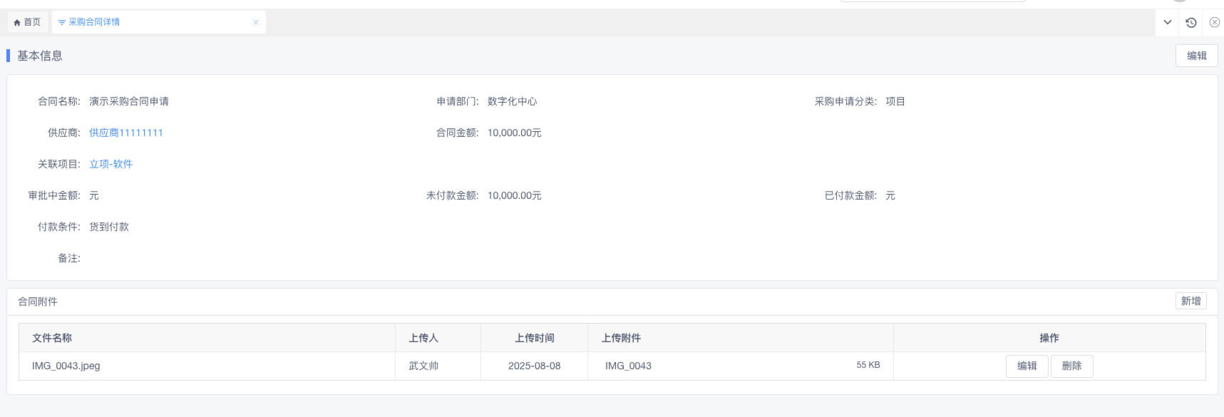The image size is (1224, 417).
Task: Click the history clock refresh icon
Action: pos(1191,23)
